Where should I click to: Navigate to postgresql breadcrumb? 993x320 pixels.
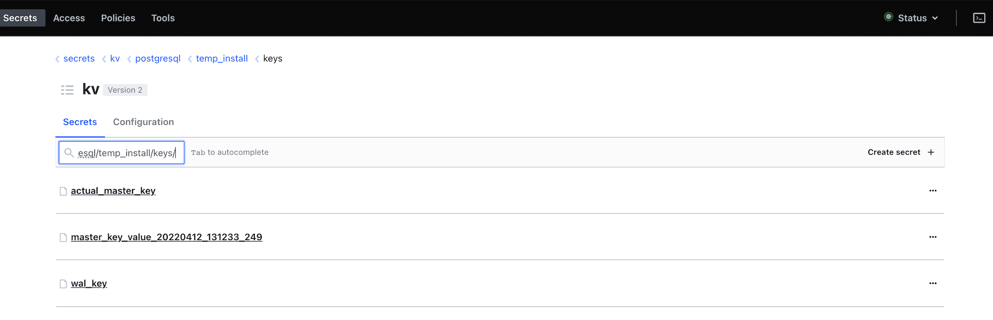pyautogui.click(x=158, y=59)
